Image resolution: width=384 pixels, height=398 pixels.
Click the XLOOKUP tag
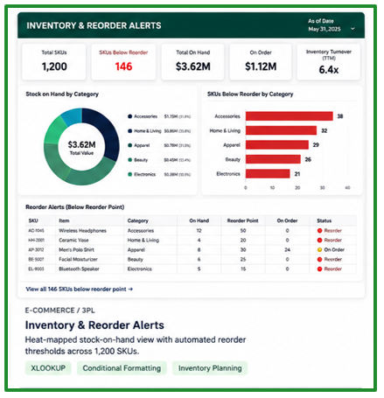click(48, 368)
